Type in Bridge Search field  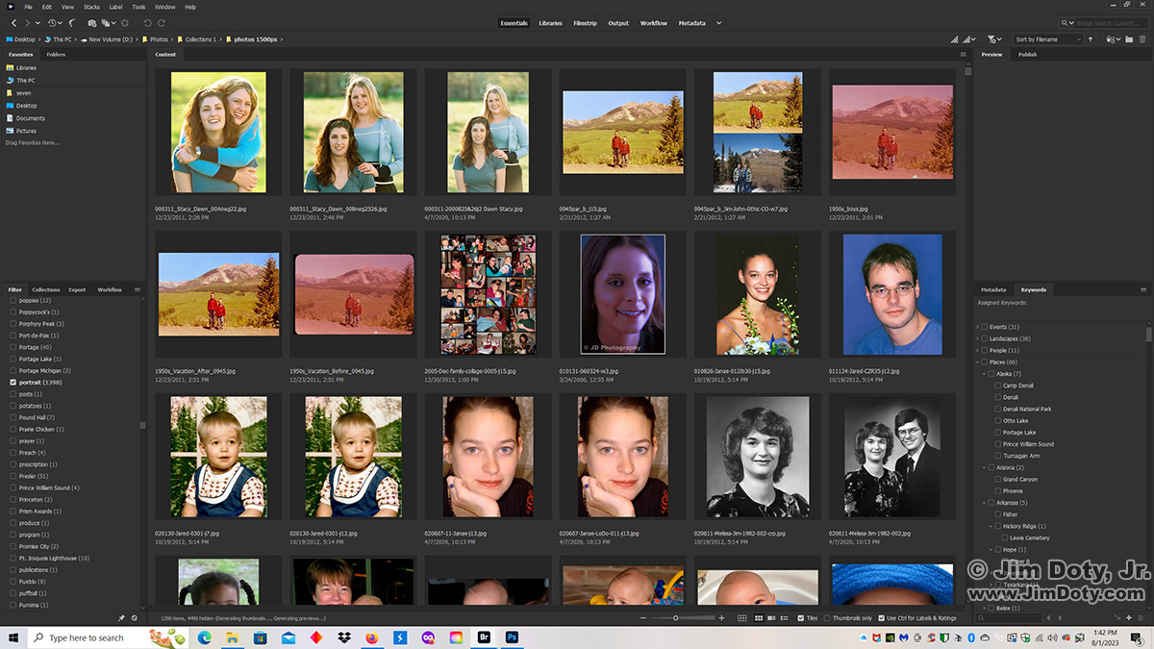[x=1111, y=23]
